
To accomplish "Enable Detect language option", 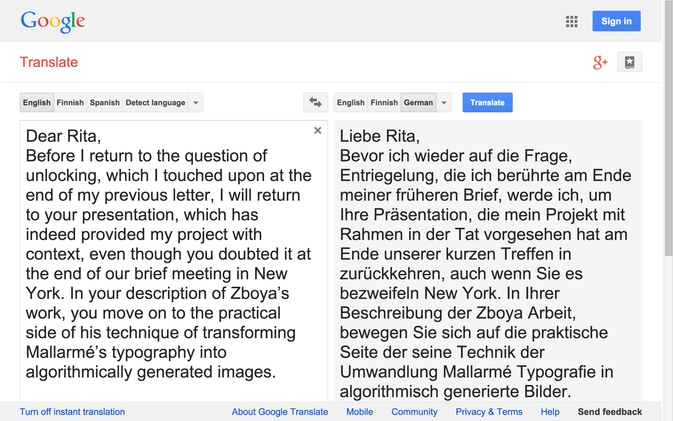I will pos(155,102).
